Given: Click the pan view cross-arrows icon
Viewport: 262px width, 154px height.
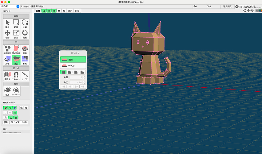Looking at the screenshot, I should click(x=249, y=11).
